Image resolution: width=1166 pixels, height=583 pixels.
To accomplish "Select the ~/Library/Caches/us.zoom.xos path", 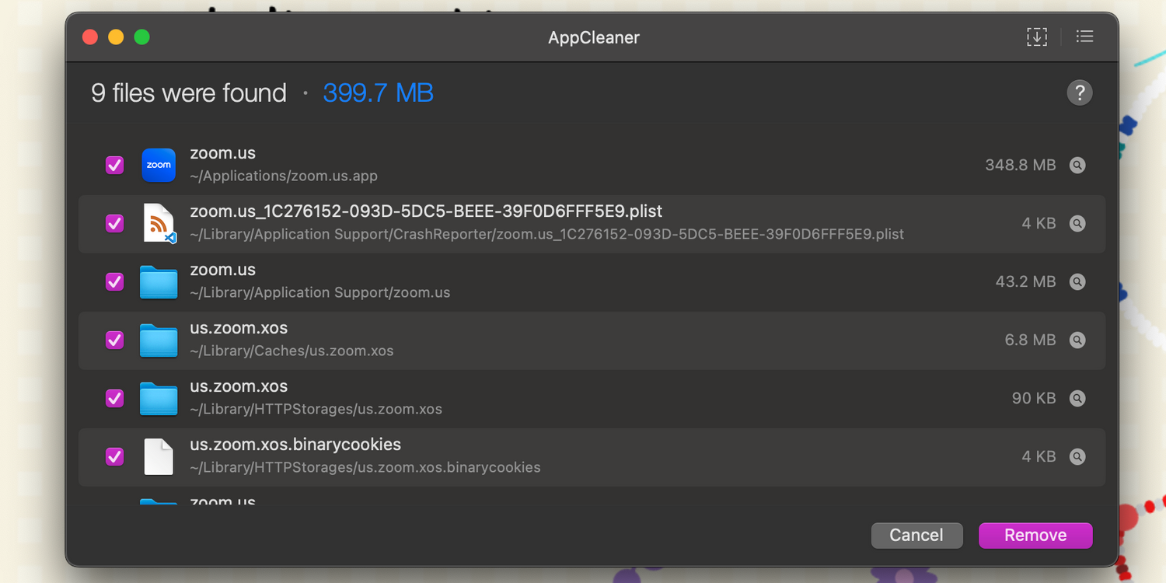I will (291, 351).
